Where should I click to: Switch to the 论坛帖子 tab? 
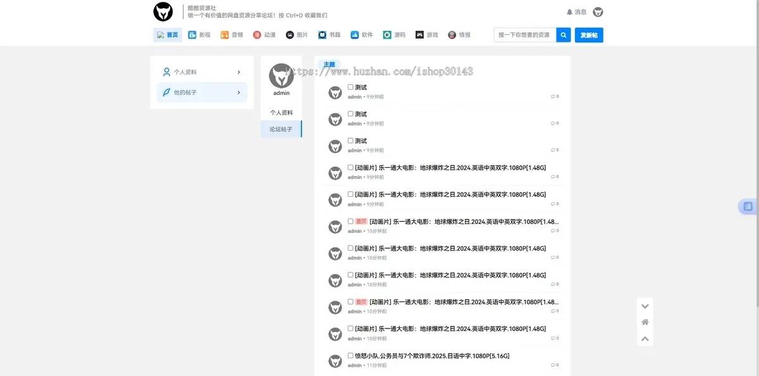point(281,129)
